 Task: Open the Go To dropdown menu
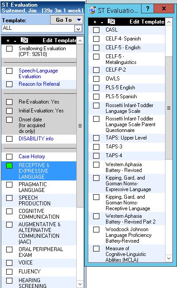pos(67,20)
